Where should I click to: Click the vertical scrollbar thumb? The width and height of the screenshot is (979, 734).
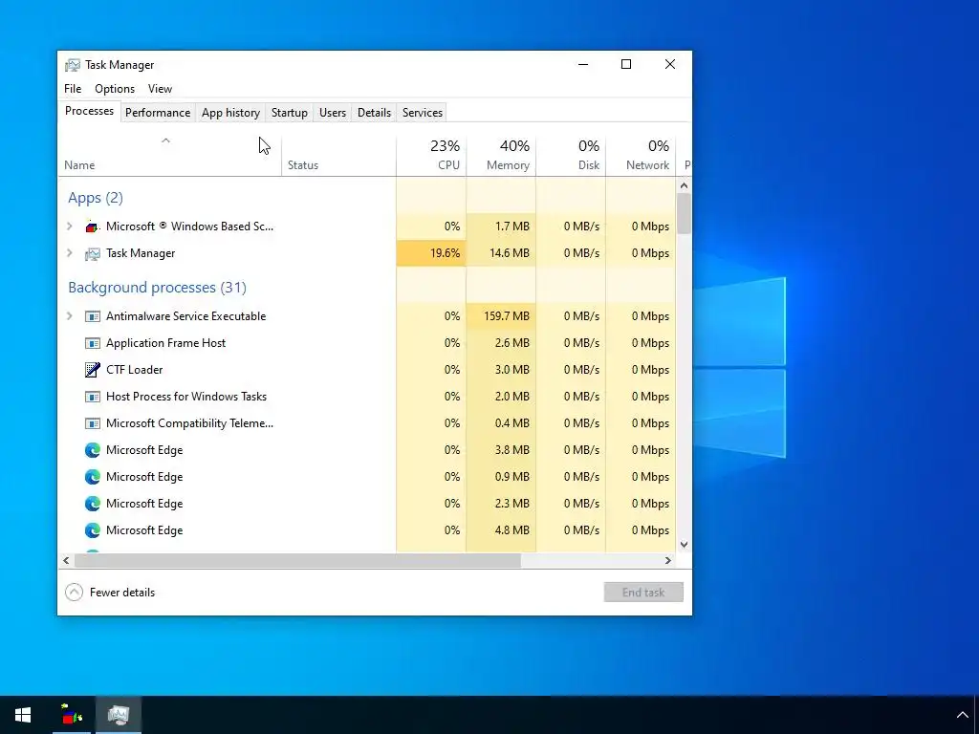click(x=684, y=213)
